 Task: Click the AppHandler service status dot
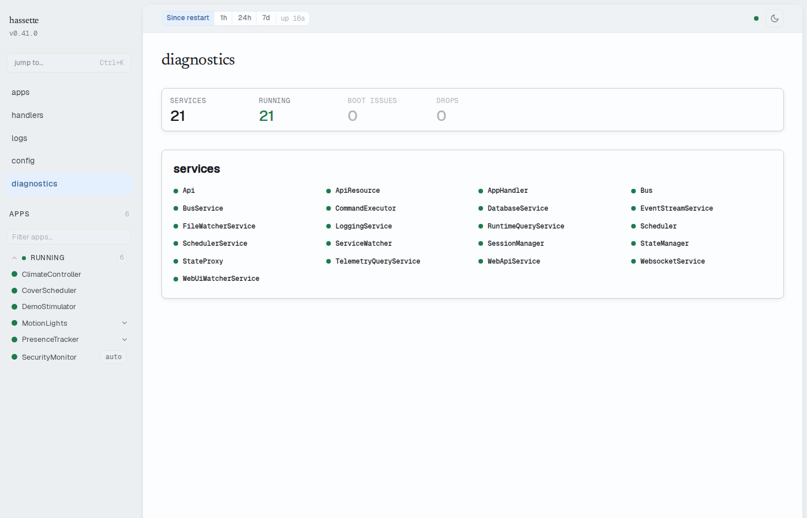coord(481,191)
